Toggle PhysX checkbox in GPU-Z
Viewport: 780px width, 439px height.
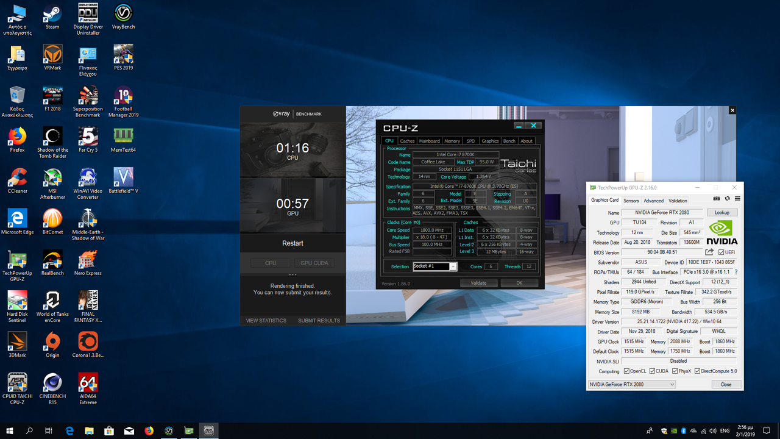coord(674,371)
